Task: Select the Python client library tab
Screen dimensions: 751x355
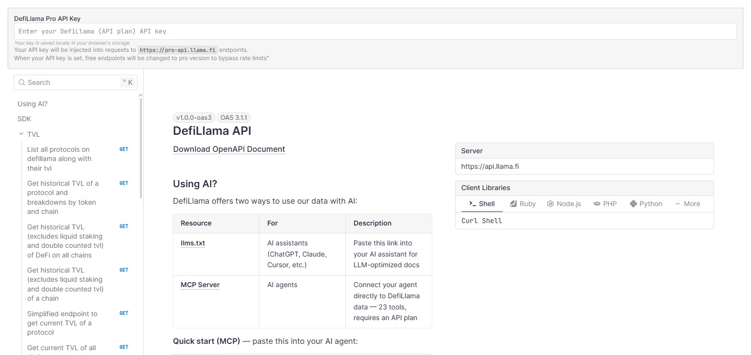Action: click(x=646, y=204)
